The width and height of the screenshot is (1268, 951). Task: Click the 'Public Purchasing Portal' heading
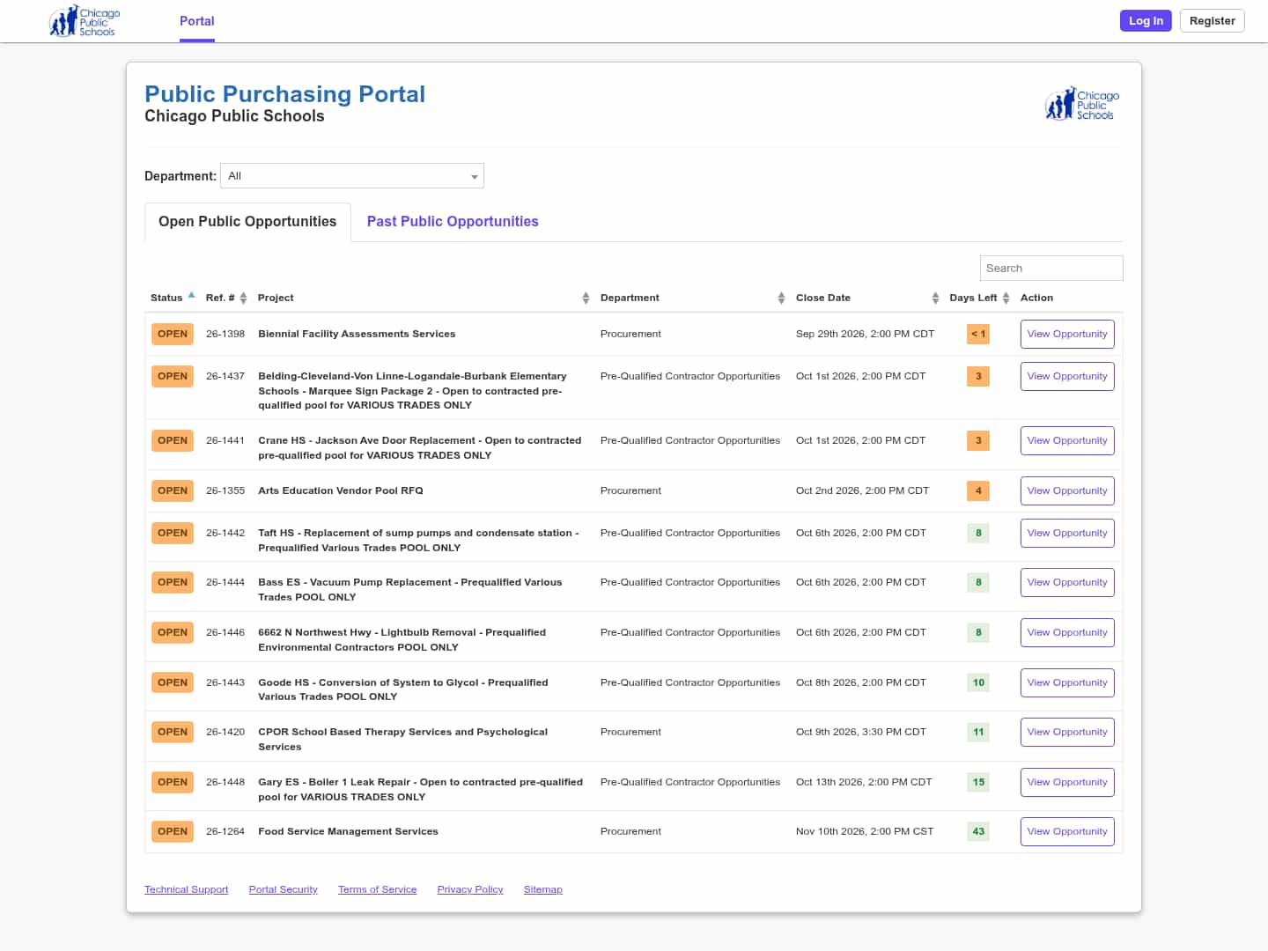(284, 94)
